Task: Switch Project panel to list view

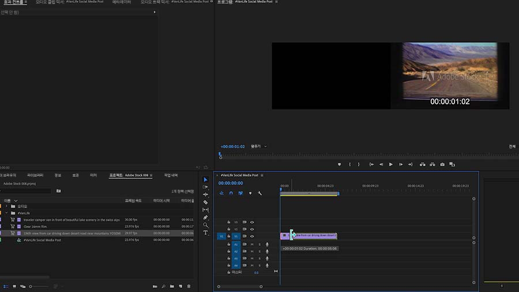Action: click(x=6, y=286)
